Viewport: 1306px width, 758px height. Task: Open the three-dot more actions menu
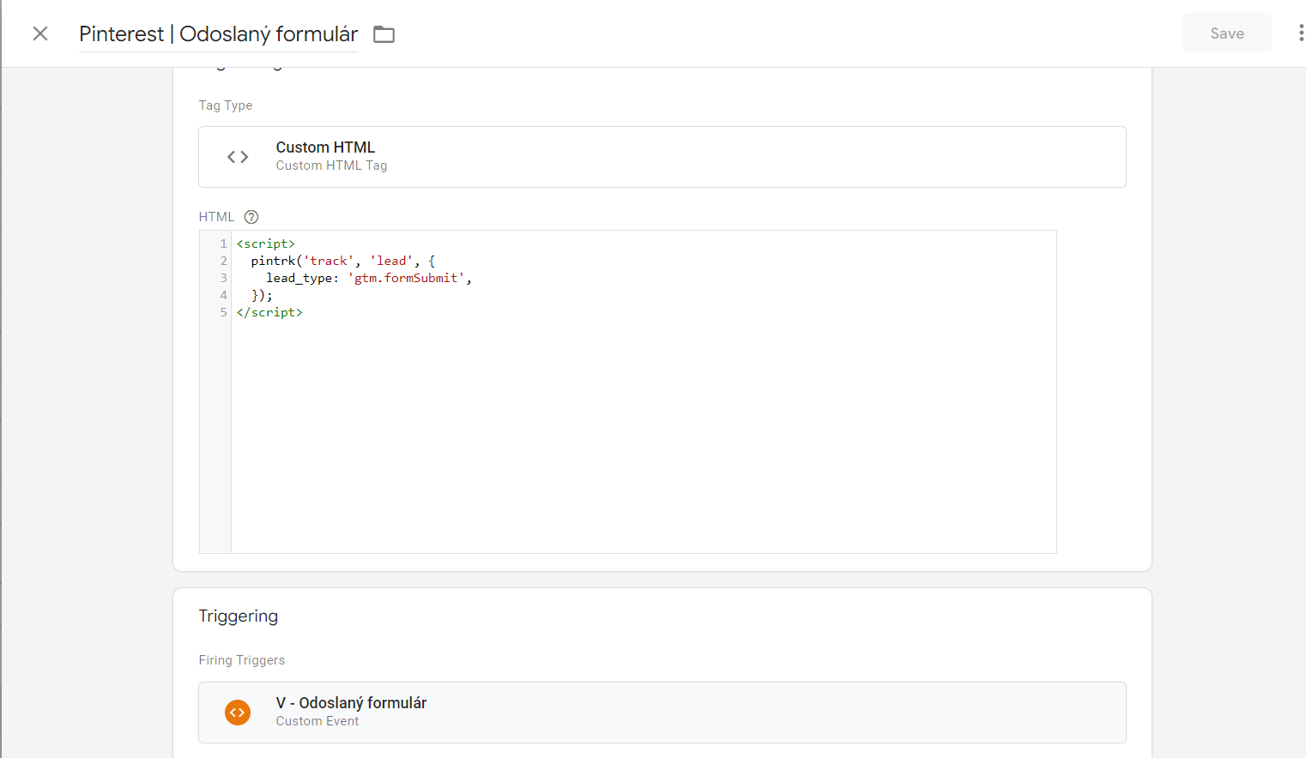click(x=1301, y=33)
